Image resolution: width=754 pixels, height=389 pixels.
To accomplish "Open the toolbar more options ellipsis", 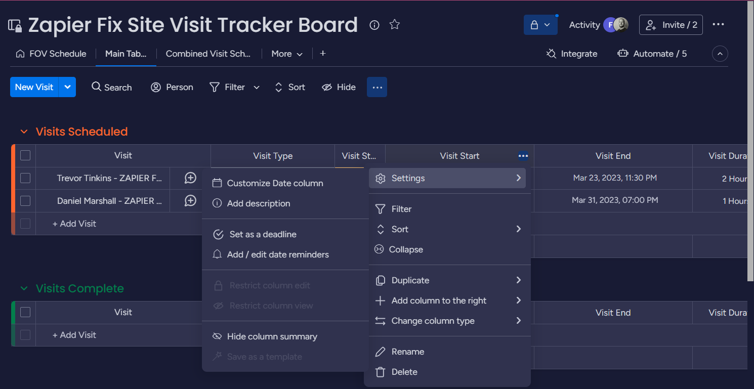I will coord(377,87).
